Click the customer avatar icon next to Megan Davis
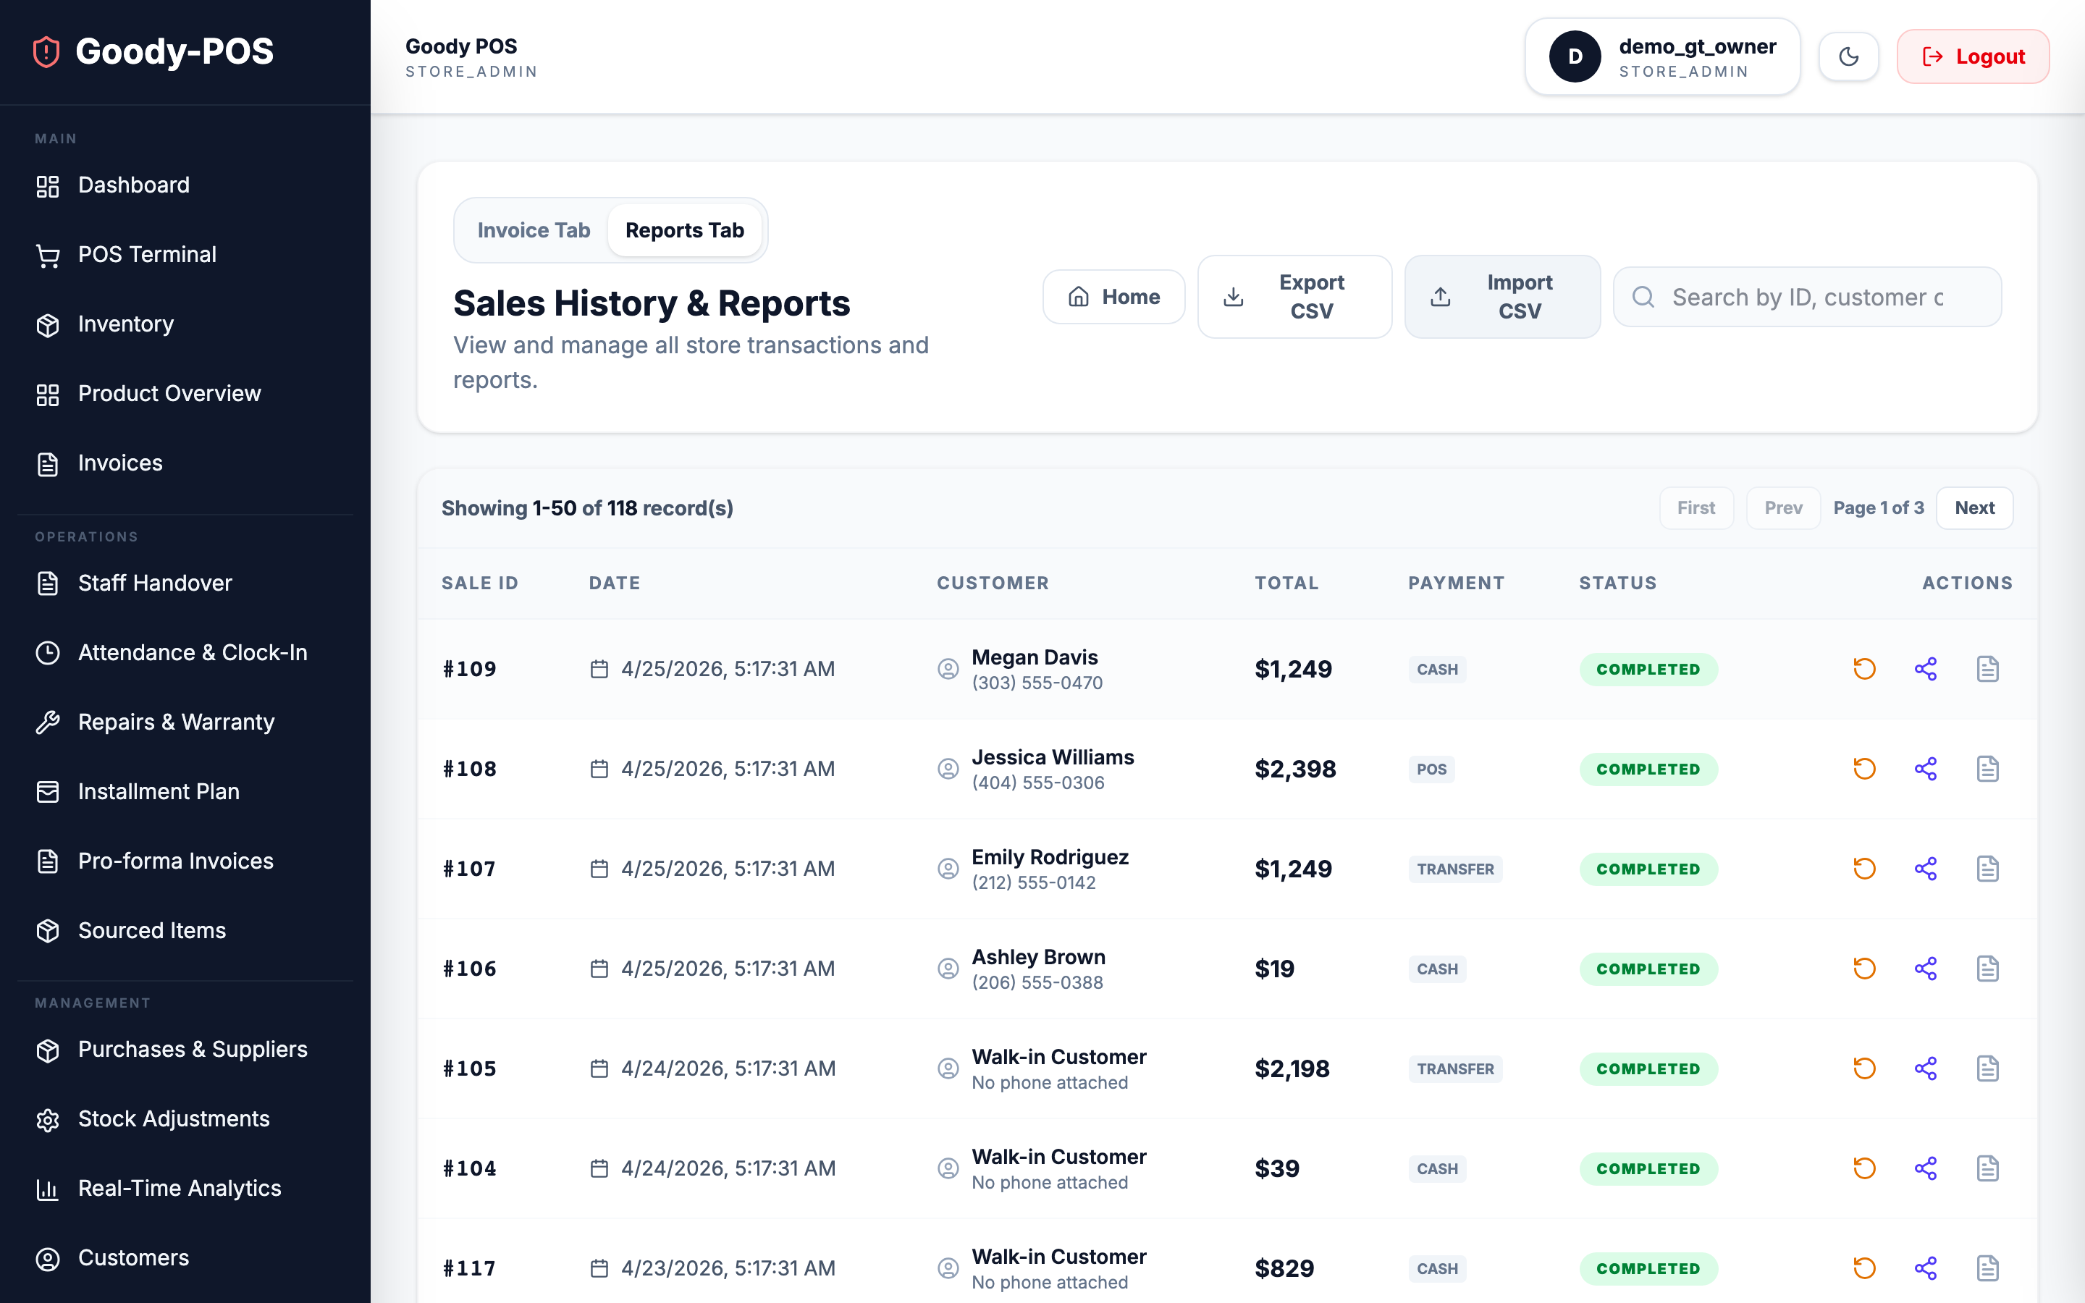 tap(948, 669)
